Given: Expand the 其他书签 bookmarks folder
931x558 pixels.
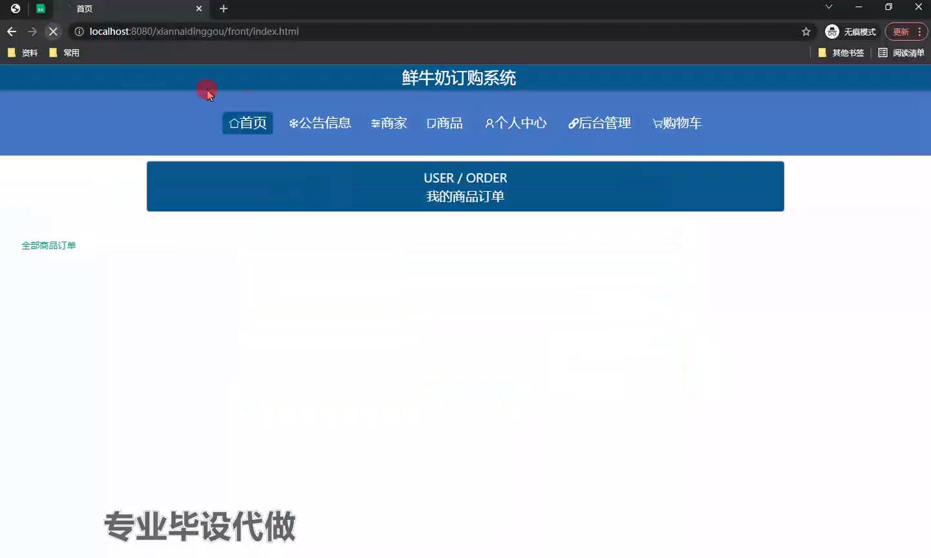Looking at the screenshot, I should click(841, 53).
